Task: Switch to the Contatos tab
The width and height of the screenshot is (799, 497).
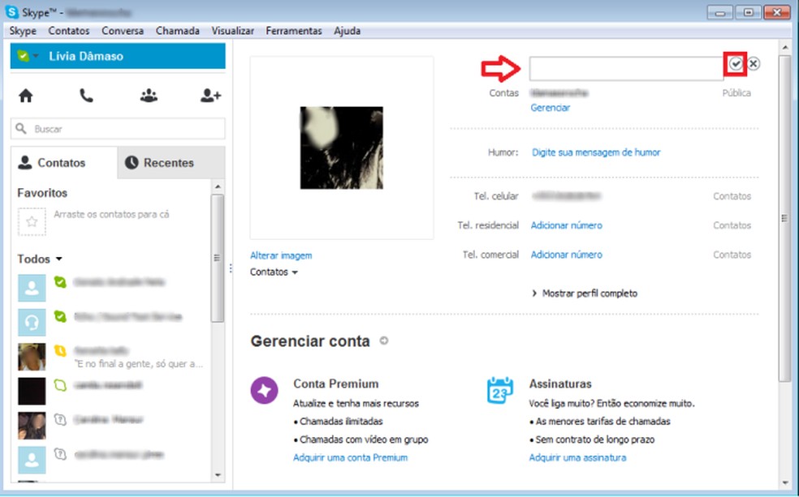Action: 64,163
